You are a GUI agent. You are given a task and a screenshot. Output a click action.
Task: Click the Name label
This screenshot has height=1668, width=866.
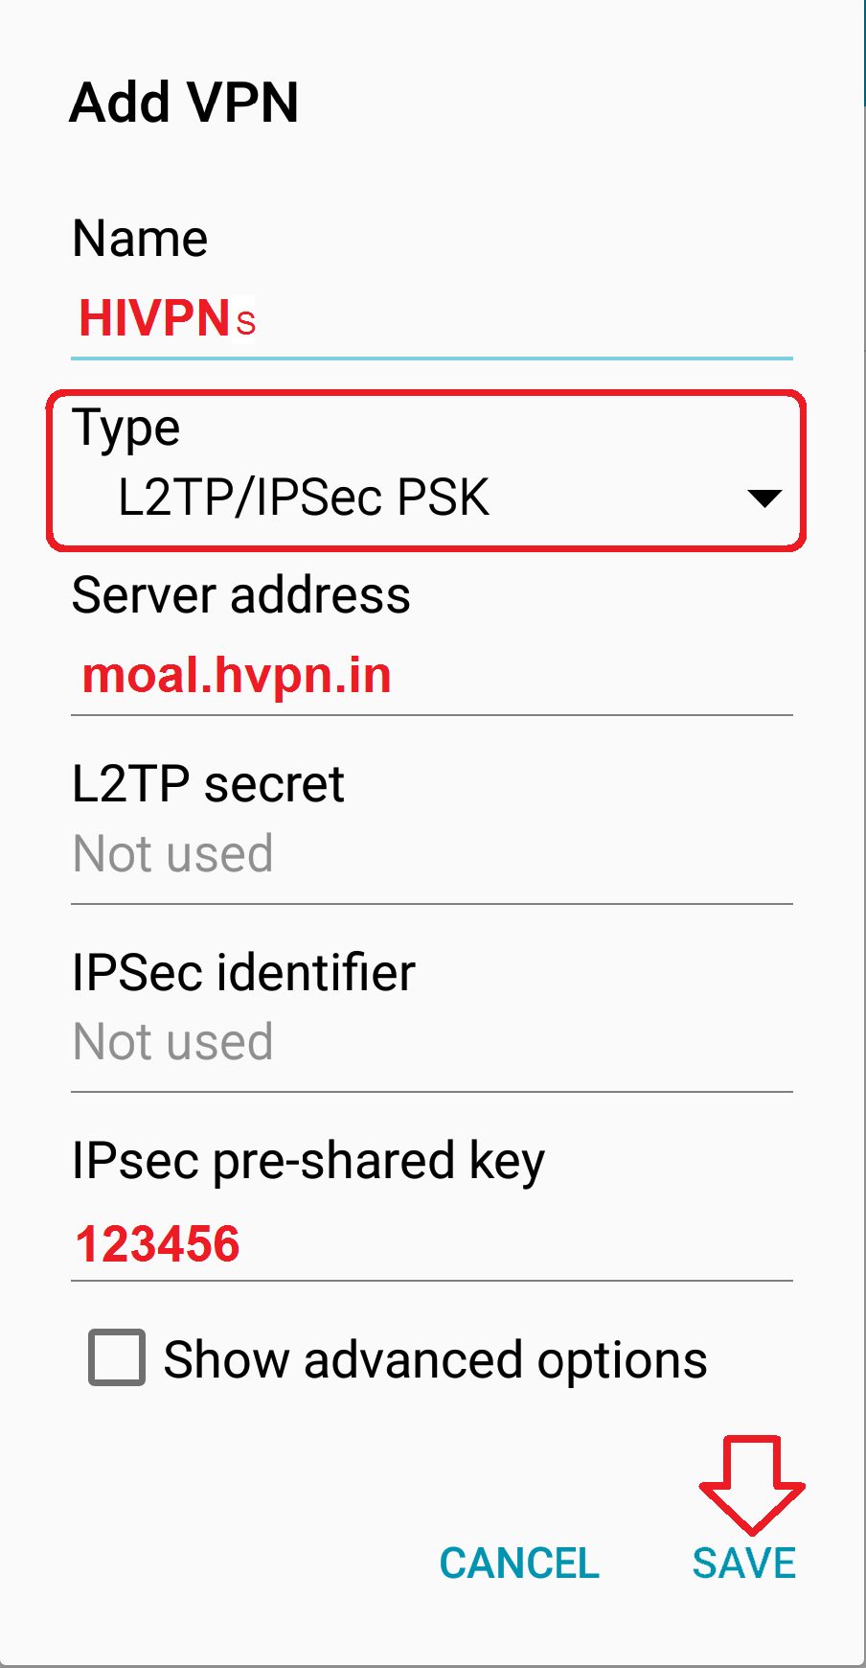[140, 238]
